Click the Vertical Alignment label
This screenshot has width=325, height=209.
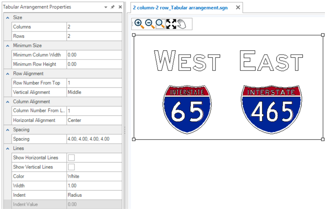[31, 92]
